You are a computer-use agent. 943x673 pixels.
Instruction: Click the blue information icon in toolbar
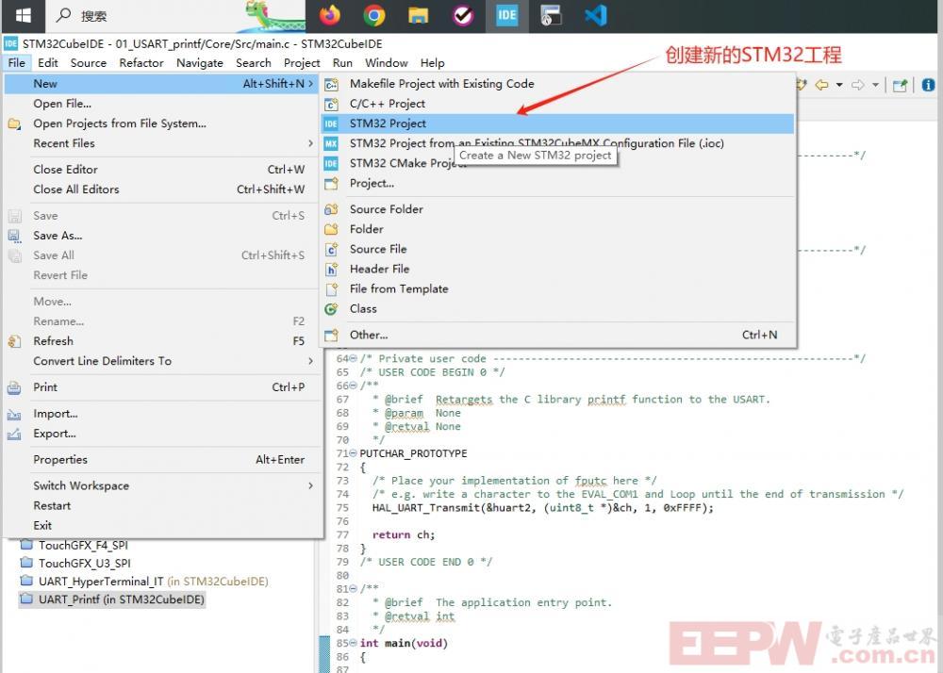coord(928,85)
